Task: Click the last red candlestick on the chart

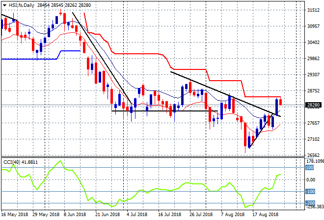Action: pos(281,102)
